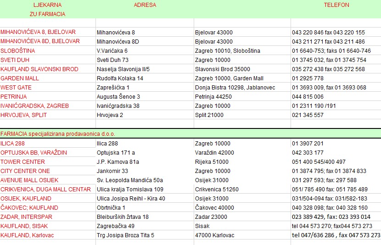Image resolution: width=381 pixels, height=245 pixels.
Task: Select the SLOBOŠTINA pharmacy name
Action: coord(18,51)
